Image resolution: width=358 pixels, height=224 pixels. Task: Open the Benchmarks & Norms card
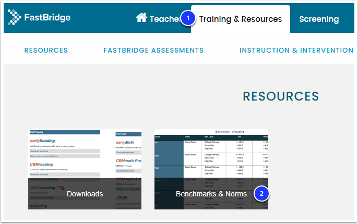211,169
